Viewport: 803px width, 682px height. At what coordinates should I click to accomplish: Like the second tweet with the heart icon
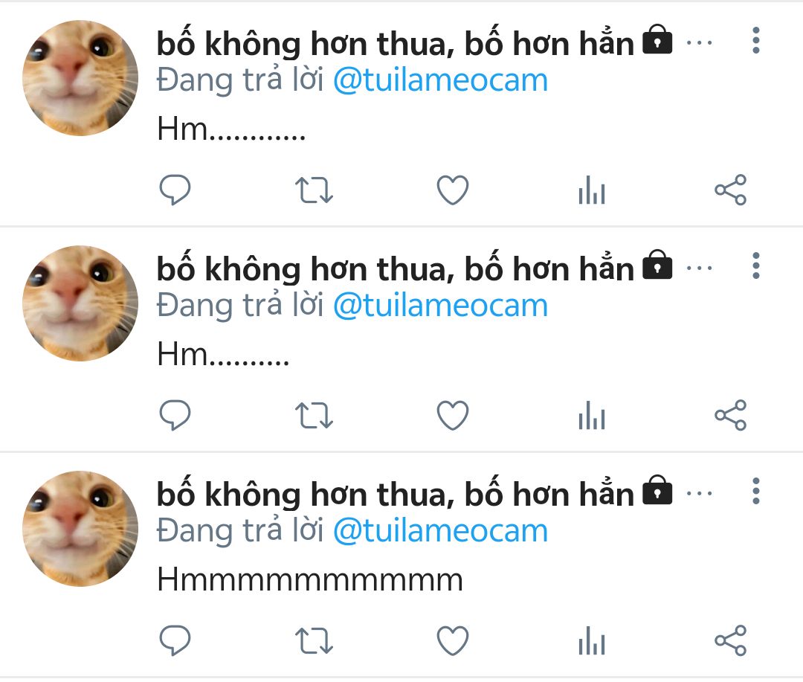point(453,416)
